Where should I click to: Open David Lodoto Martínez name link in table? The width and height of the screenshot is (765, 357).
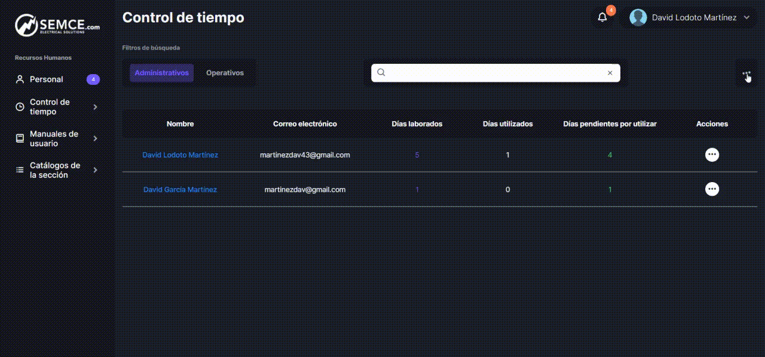tap(180, 155)
